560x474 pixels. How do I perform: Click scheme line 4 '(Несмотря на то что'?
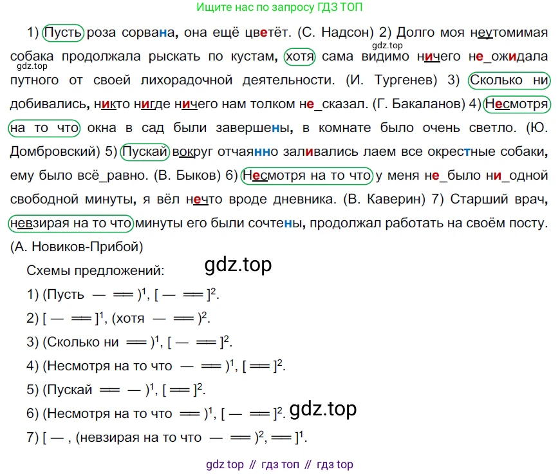[156, 366]
